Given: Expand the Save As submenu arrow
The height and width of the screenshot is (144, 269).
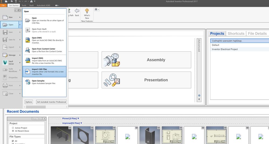Looking at the screenshot, I should click(x=20, y=39).
